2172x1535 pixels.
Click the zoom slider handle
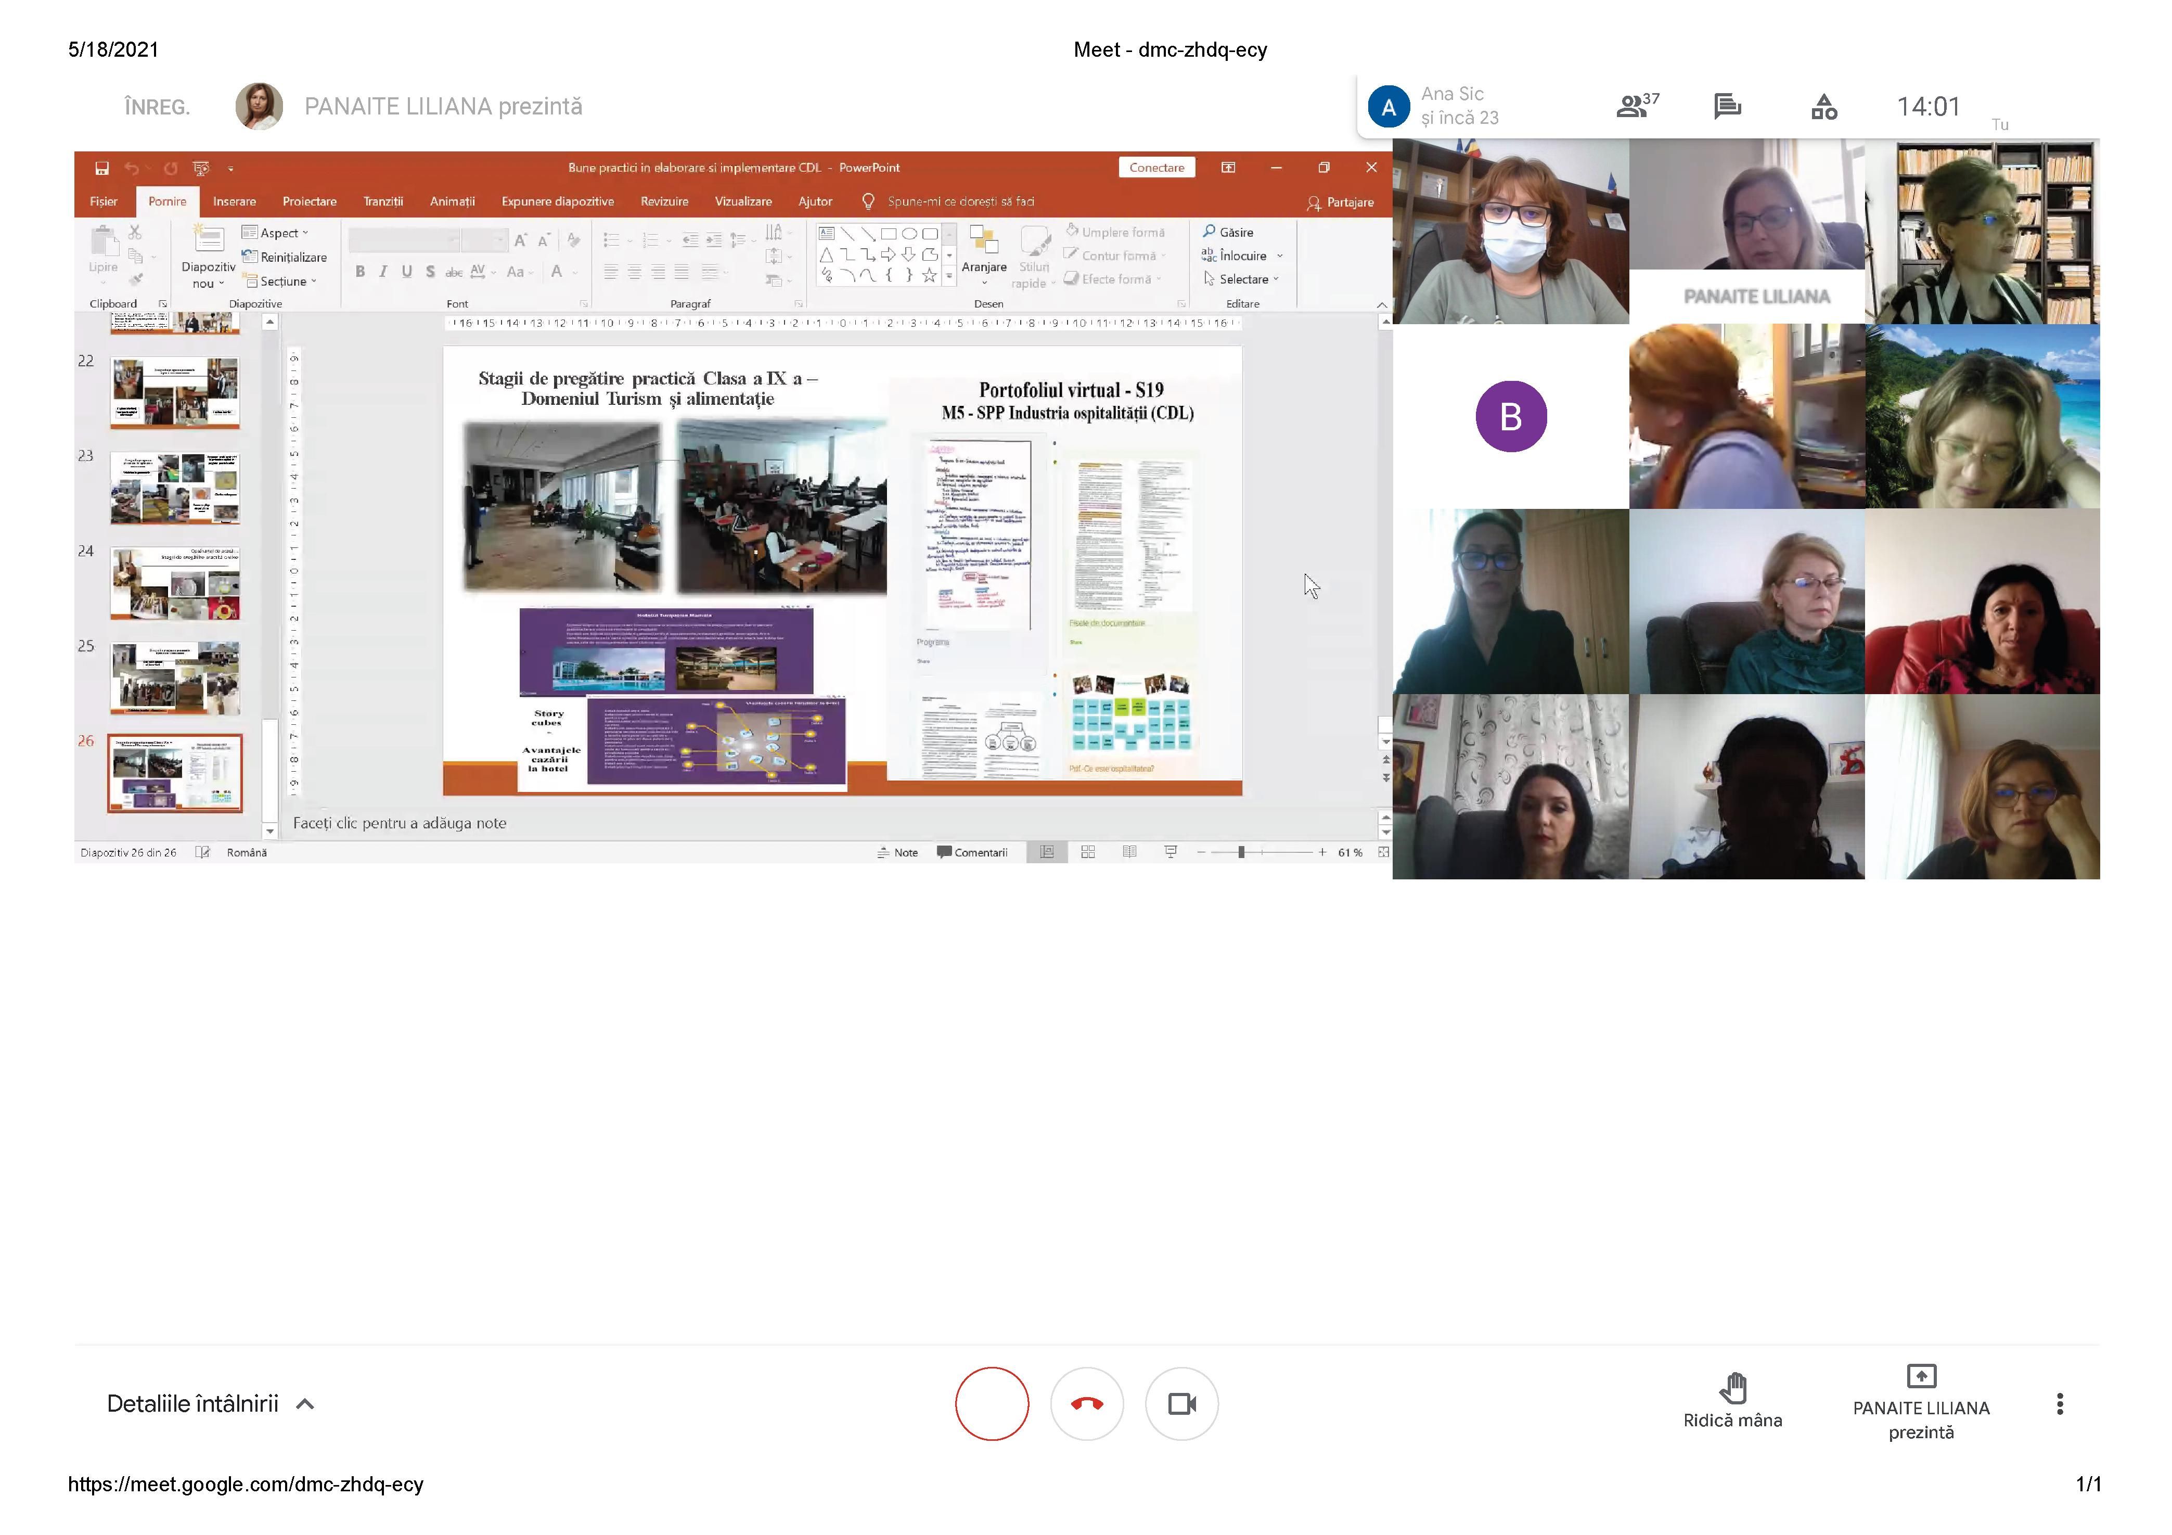[1240, 852]
